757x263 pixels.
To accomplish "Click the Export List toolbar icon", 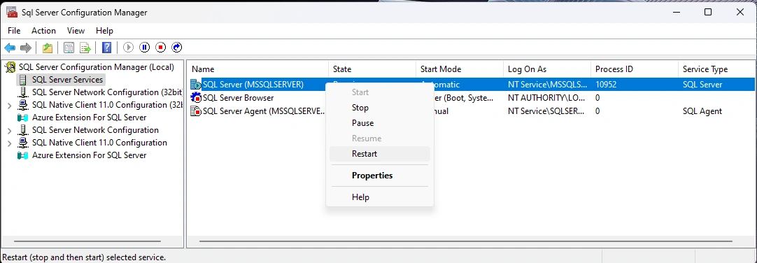I will 85,48.
